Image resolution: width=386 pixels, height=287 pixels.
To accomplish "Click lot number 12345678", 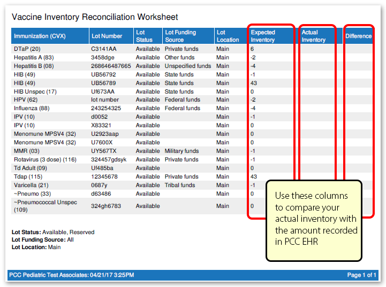I will pos(104,177).
